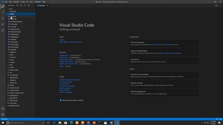Select the Welcome editor tab

[x=42, y=6]
